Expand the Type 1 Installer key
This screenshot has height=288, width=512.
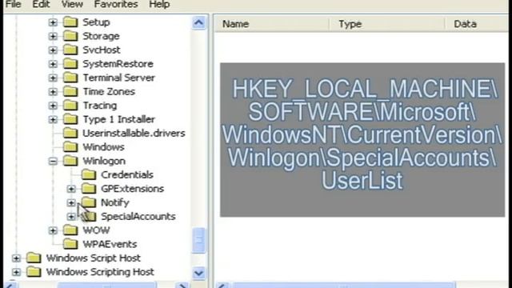[53, 119]
